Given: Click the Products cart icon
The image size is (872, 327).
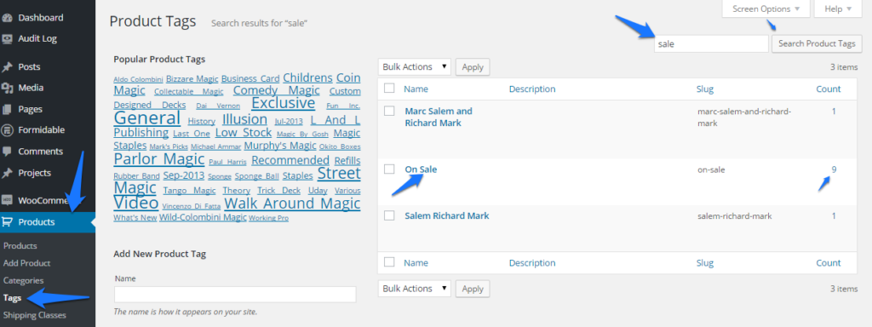Looking at the screenshot, I should [x=7, y=222].
